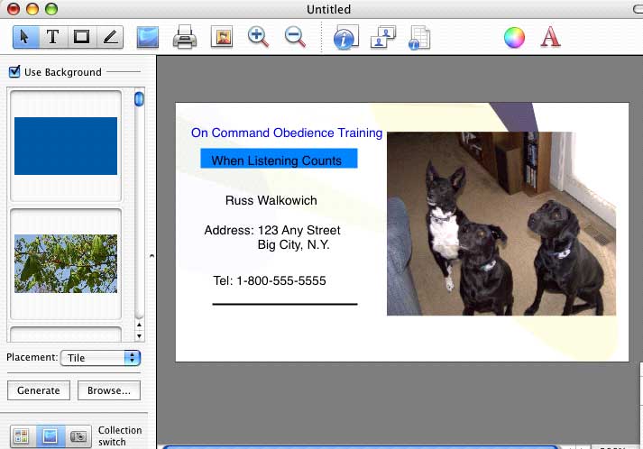Zoom out with minus magnifier

tap(295, 37)
